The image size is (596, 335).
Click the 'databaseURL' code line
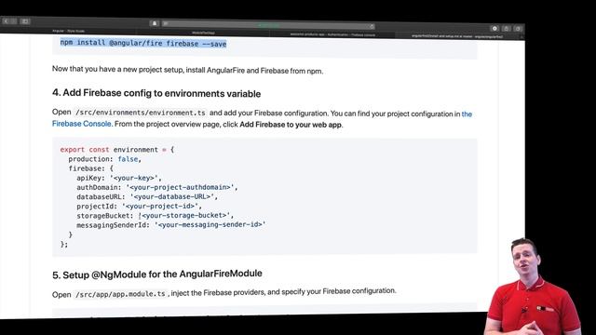coord(147,196)
